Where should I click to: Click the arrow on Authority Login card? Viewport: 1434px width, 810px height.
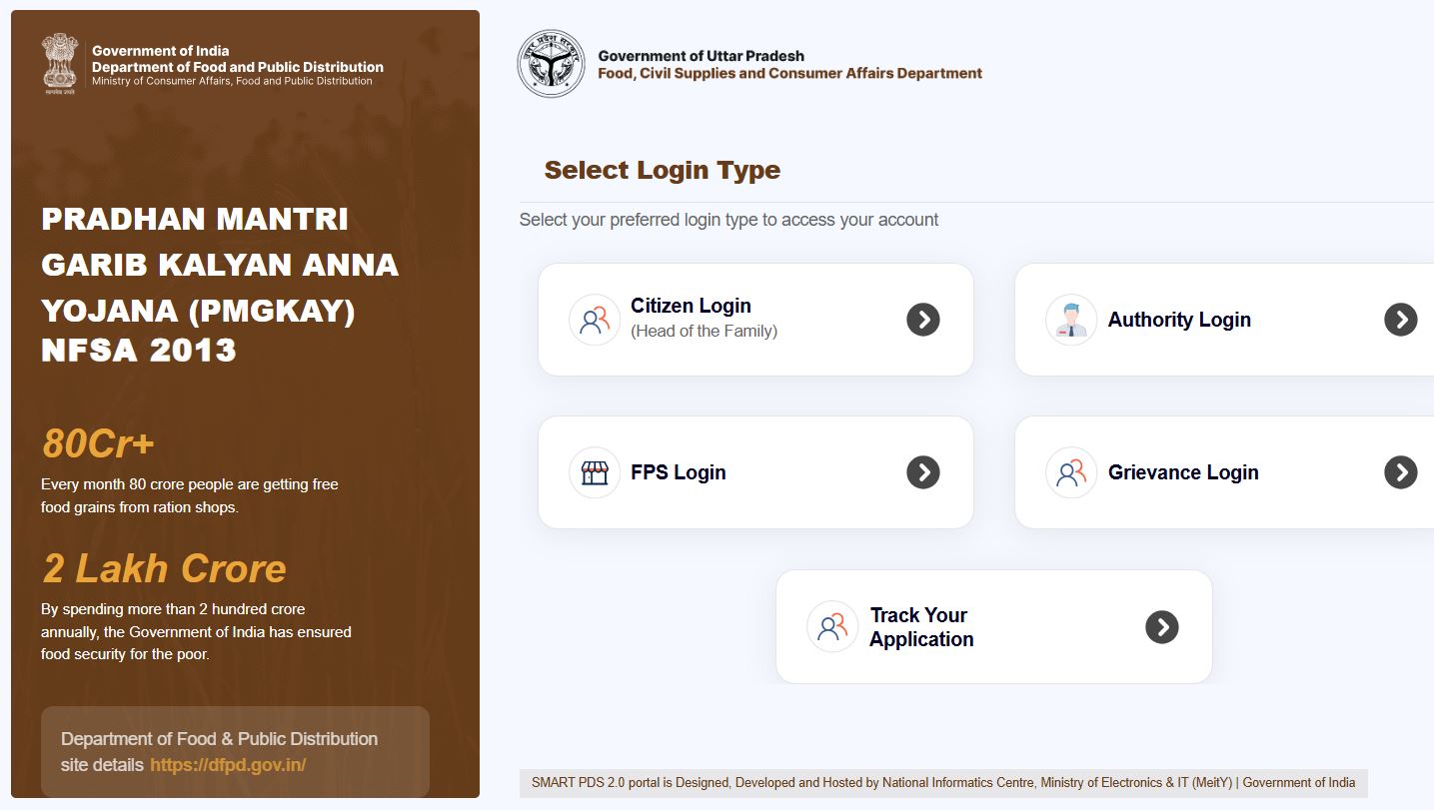tap(1401, 320)
